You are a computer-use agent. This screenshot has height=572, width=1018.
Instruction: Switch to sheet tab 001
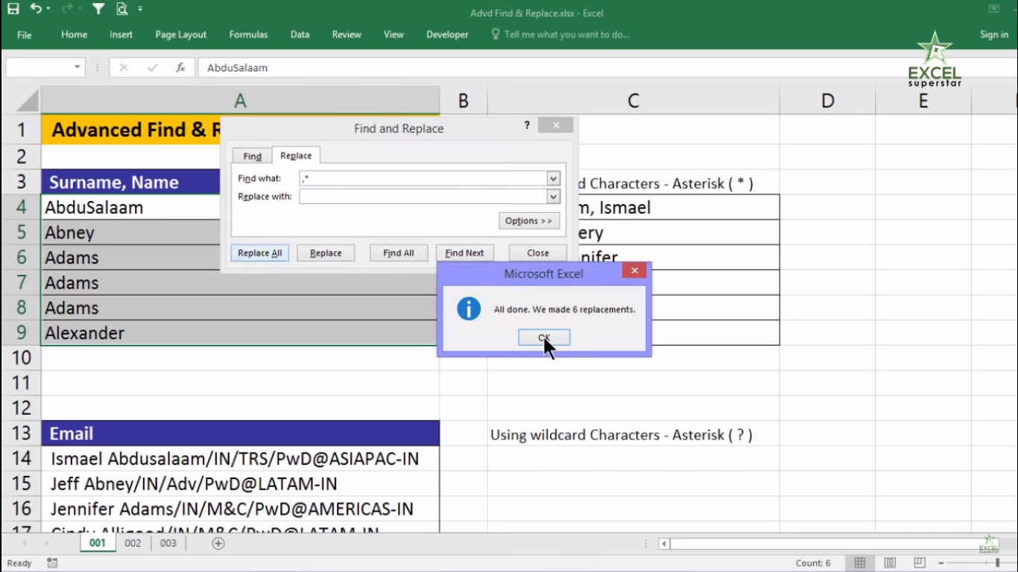(x=98, y=543)
